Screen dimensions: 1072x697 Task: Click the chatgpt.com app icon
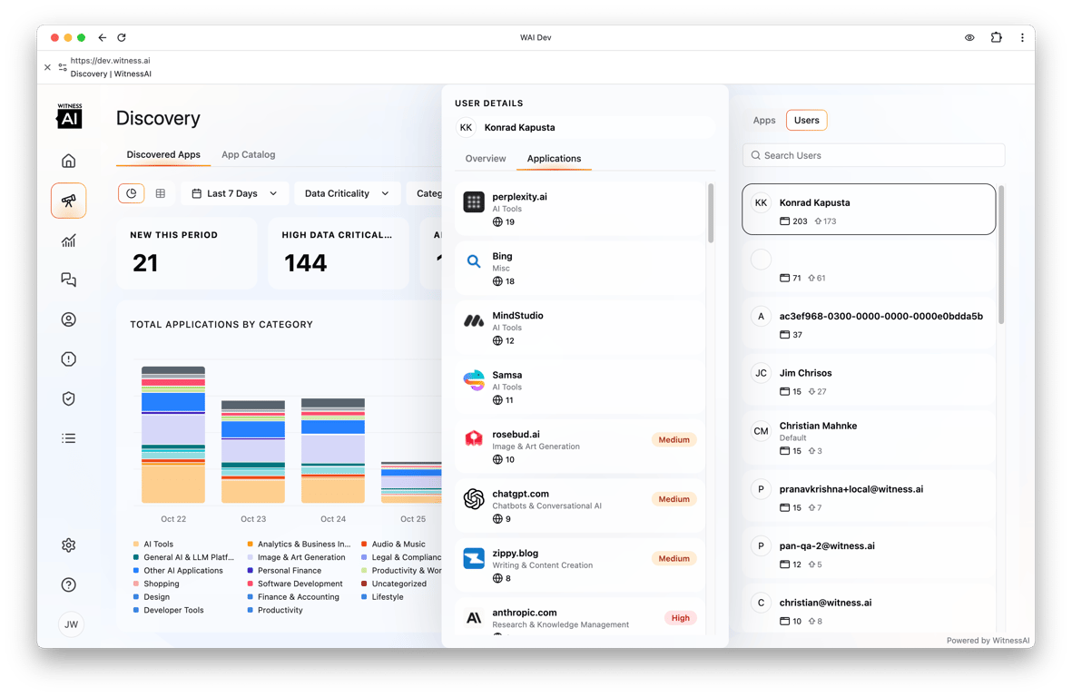tap(474, 499)
